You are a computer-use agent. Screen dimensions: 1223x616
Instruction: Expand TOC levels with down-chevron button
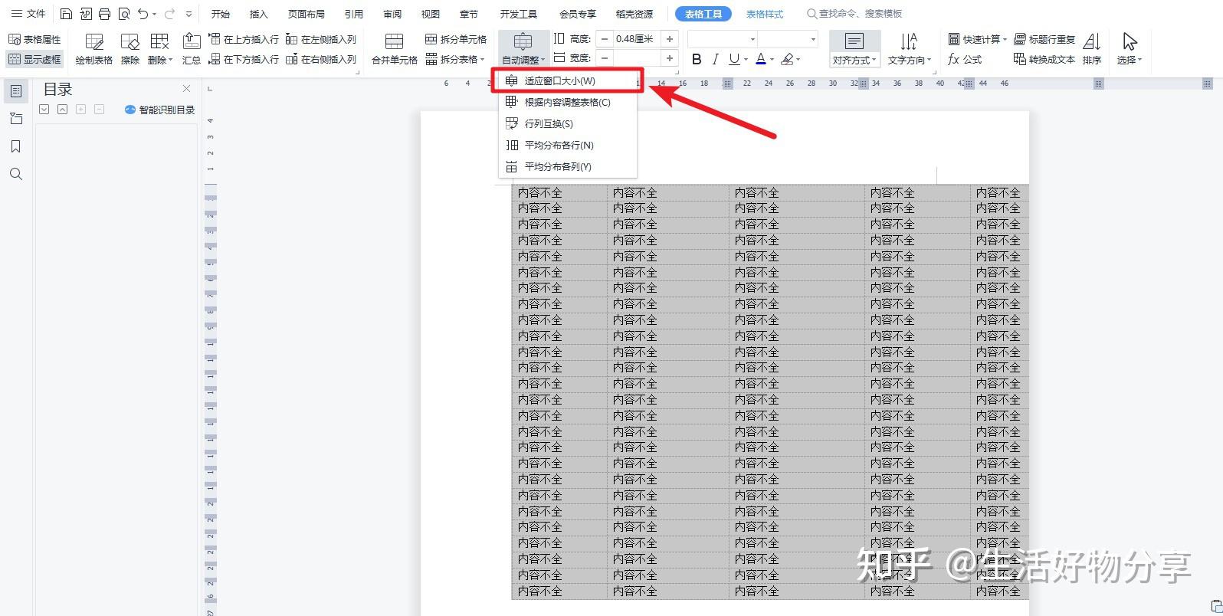coord(44,110)
